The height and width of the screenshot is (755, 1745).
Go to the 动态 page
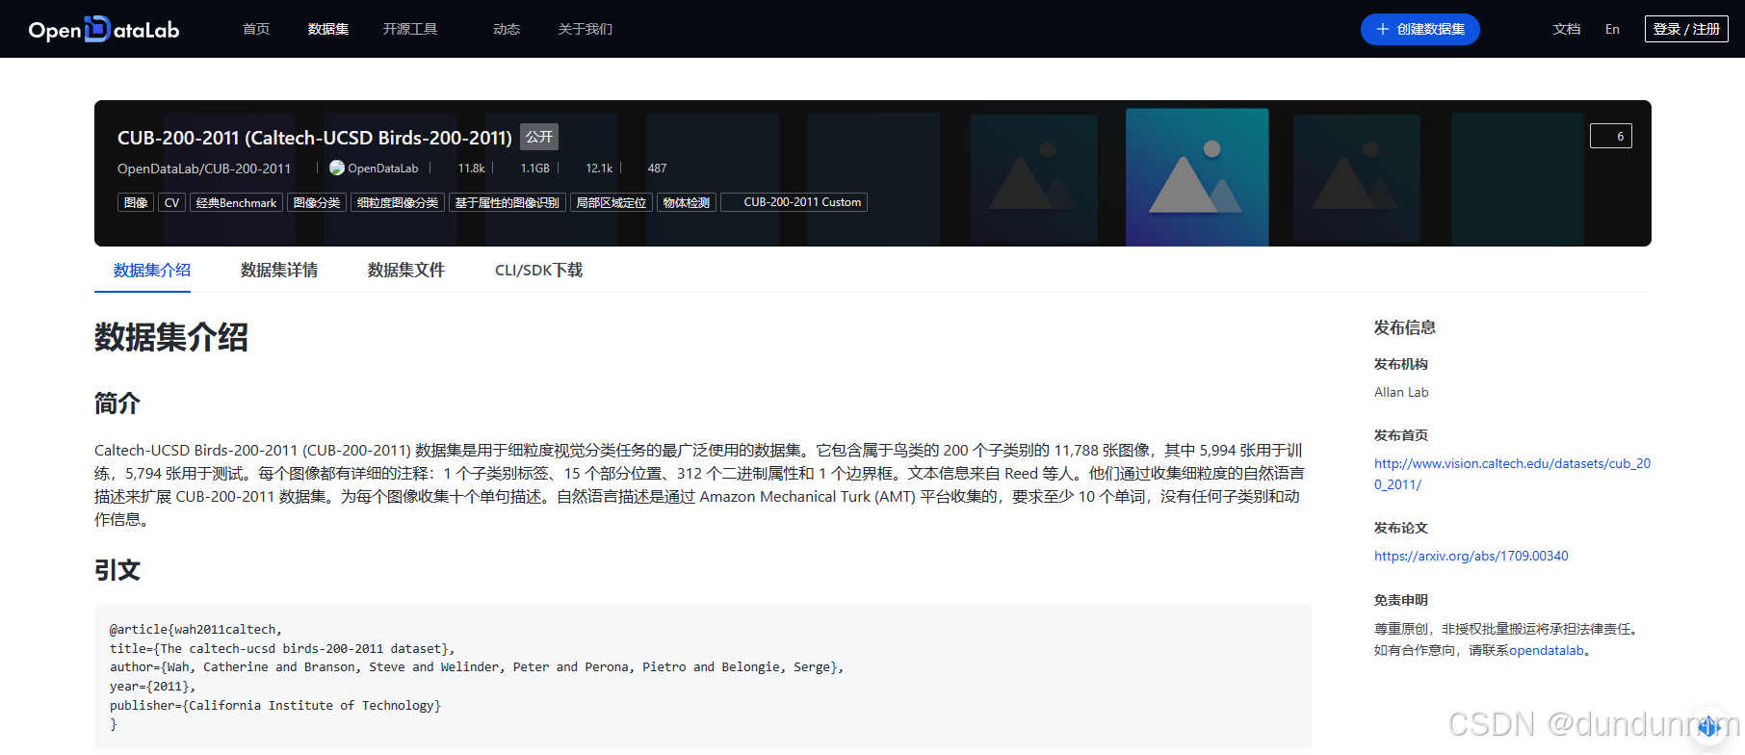(507, 29)
